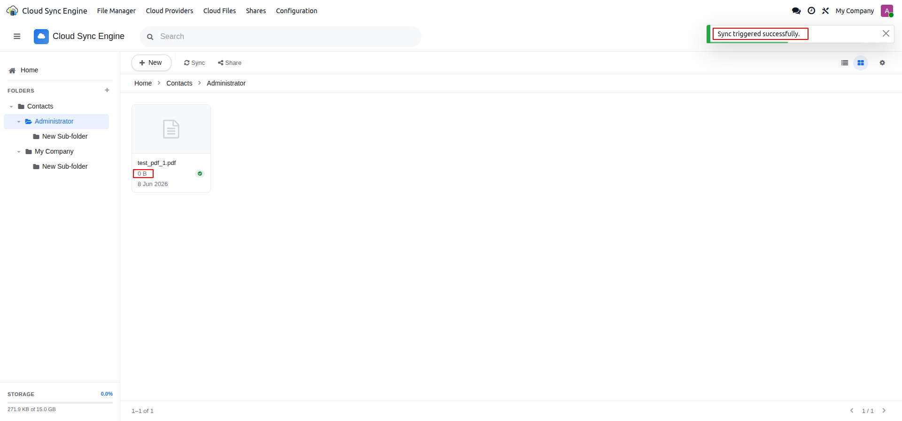Open the Cloud Providers menu
Screen dimensions: 902x421
(170, 11)
